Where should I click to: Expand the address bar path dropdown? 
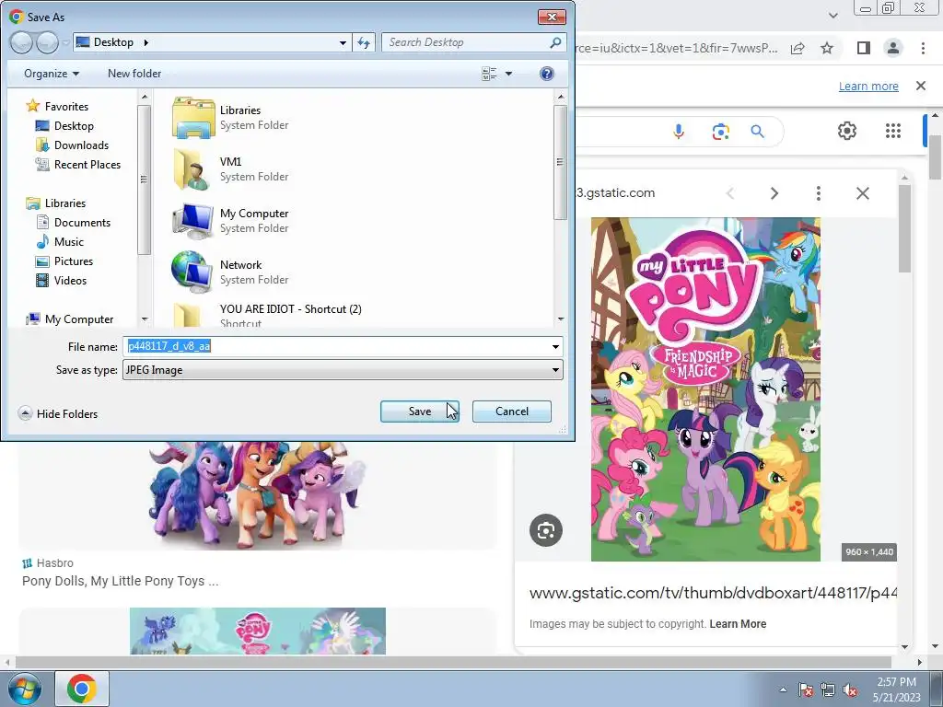(x=343, y=42)
